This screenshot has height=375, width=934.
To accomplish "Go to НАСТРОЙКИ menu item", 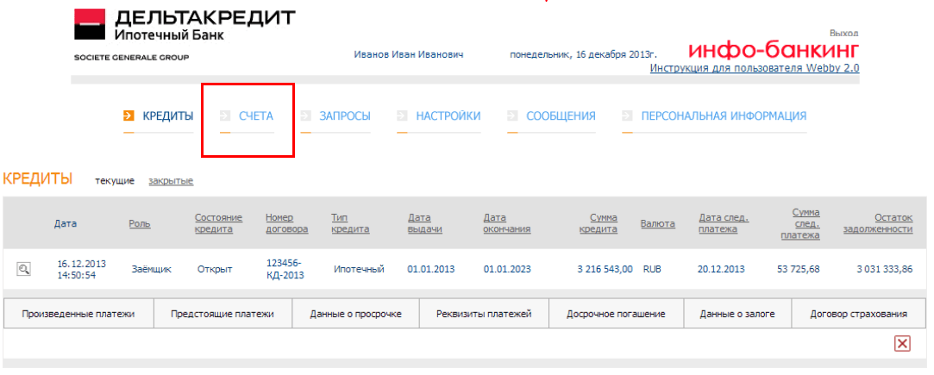I will point(448,116).
